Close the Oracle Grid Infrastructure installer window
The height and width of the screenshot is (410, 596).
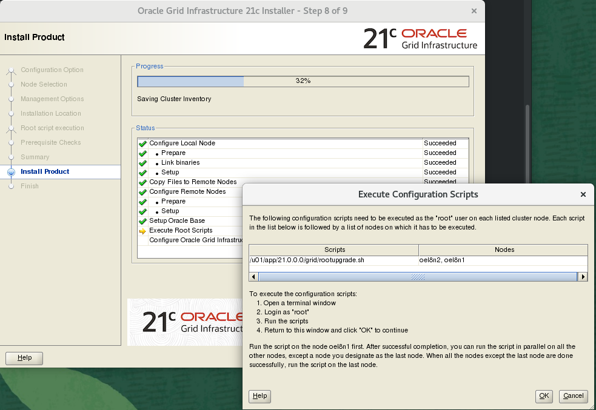(x=474, y=11)
